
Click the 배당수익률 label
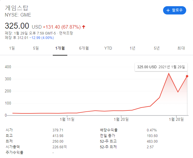tap(109, 130)
